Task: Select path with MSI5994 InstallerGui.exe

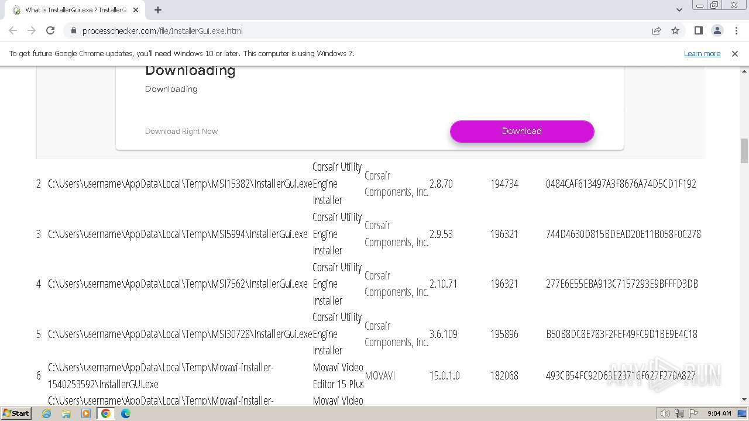Action: pyautogui.click(x=178, y=234)
